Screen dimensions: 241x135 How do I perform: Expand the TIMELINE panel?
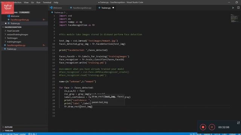coord(9,131)
